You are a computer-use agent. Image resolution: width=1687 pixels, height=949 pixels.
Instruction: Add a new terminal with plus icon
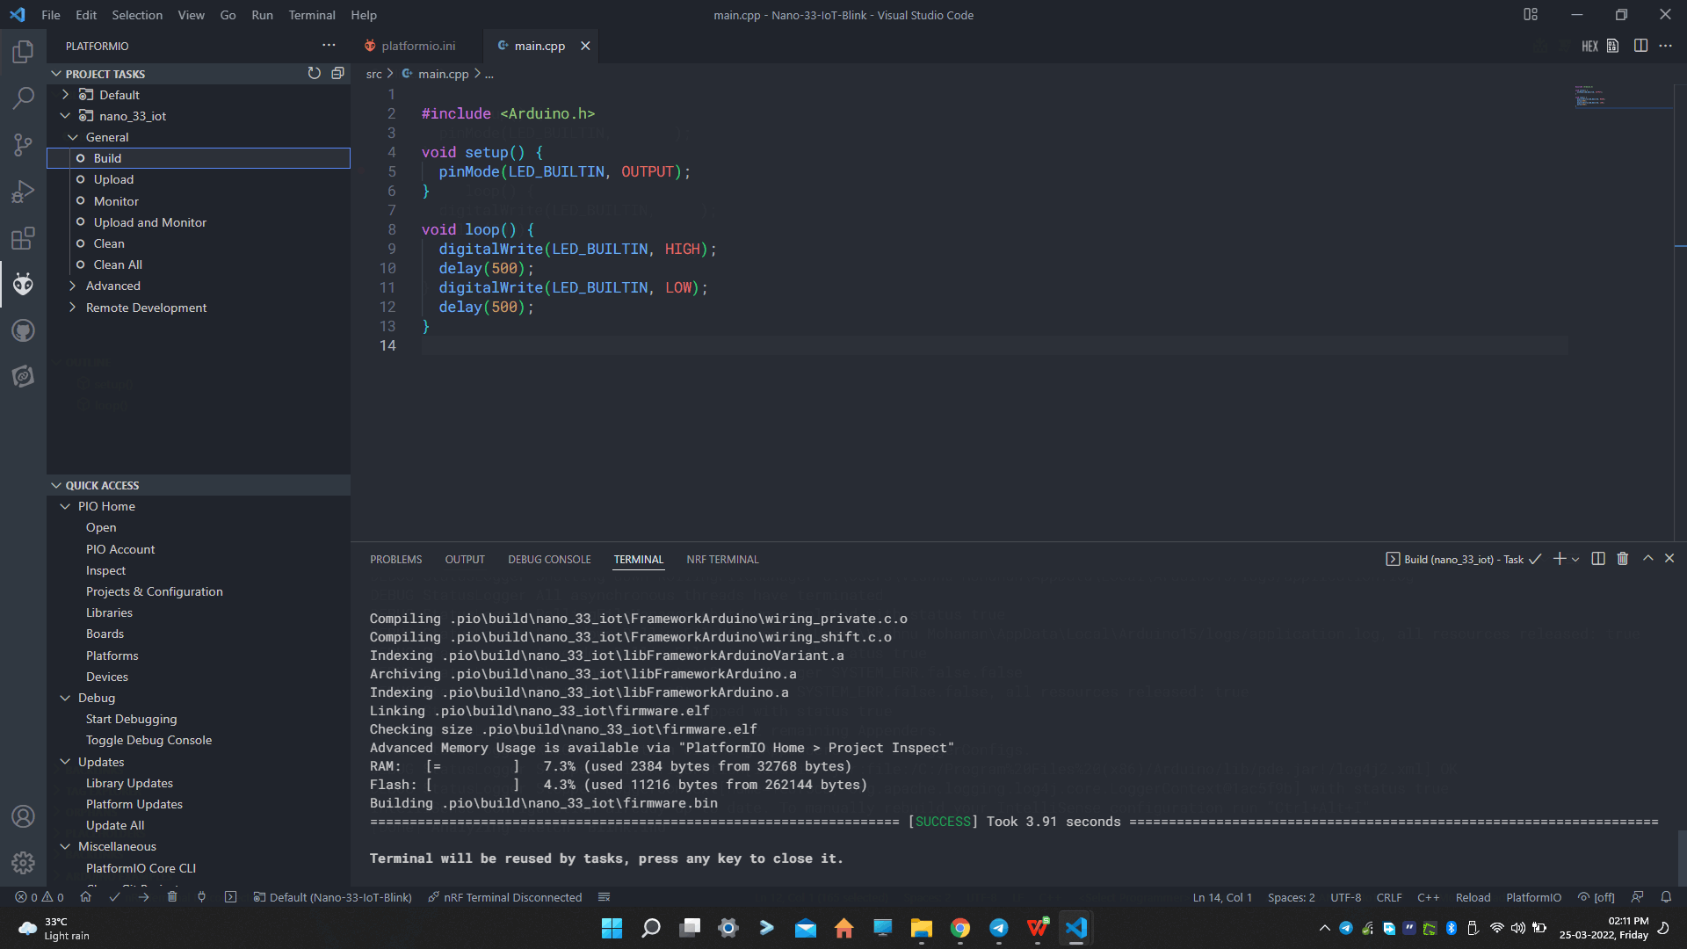(x=1560, y=559)
